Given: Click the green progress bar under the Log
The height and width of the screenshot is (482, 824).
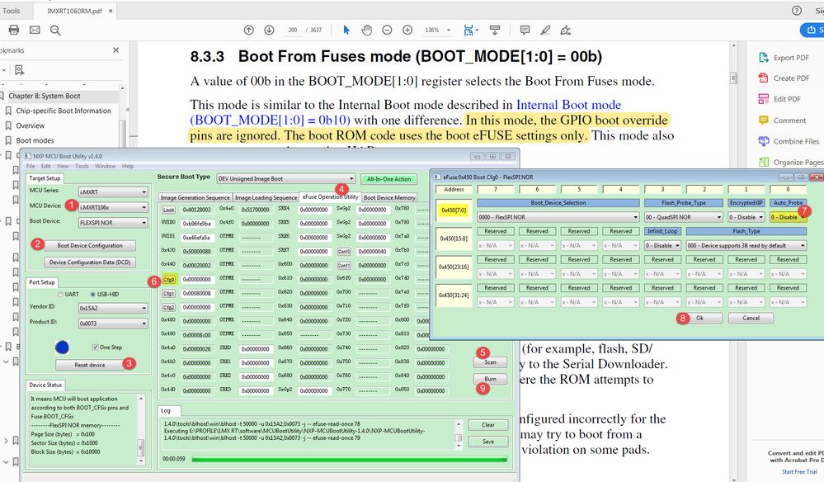Looking at the screenshot, I should click(350, 460).
